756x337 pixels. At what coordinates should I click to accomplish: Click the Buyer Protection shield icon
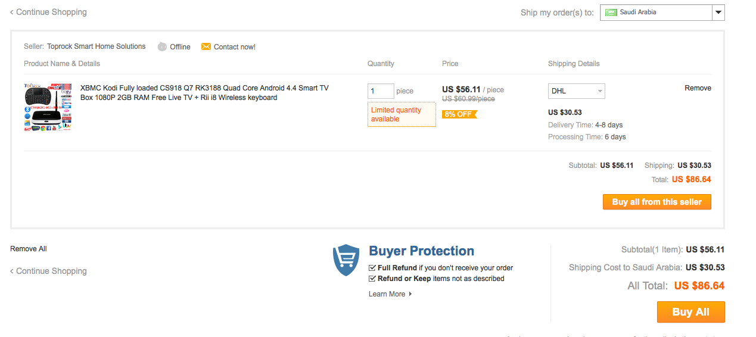(346, 260)
